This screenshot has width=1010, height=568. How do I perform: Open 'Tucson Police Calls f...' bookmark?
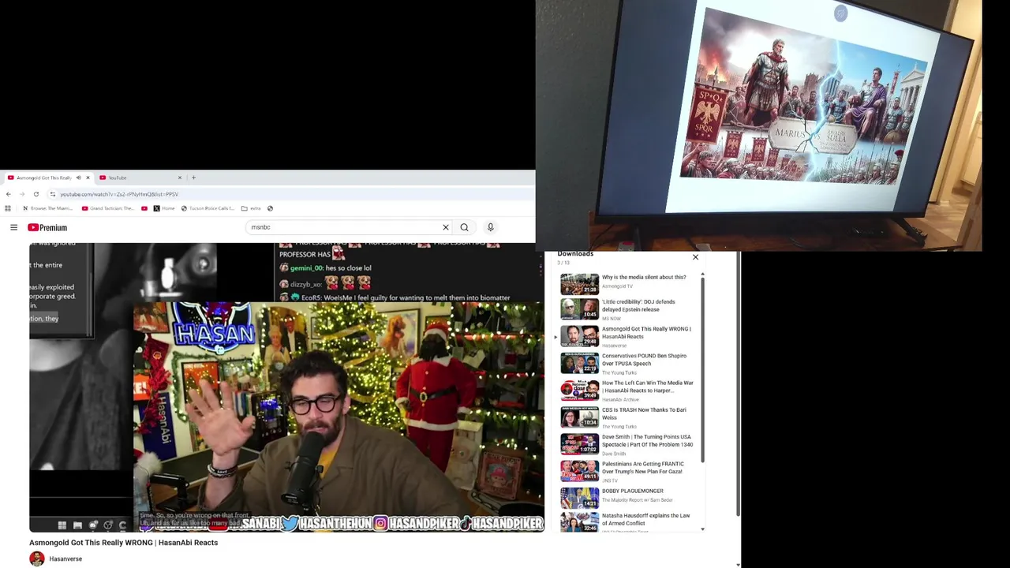coord(208,208)
